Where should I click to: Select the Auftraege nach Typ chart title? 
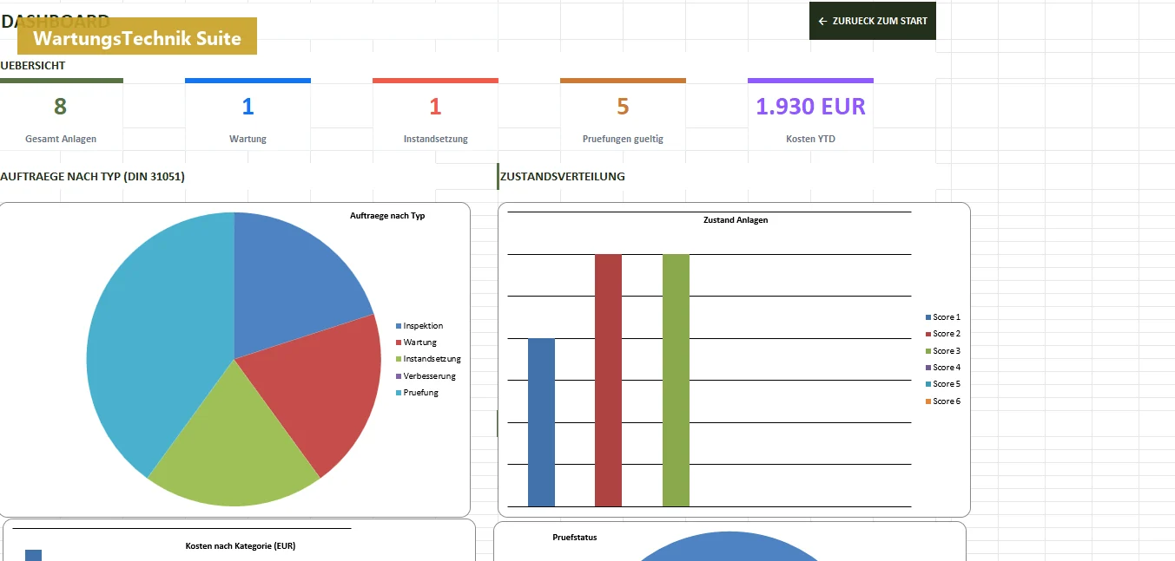pos(387,216)
